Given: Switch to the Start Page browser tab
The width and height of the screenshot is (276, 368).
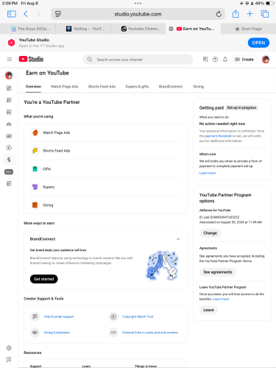Looking at the screenshot, I should 249,29.
